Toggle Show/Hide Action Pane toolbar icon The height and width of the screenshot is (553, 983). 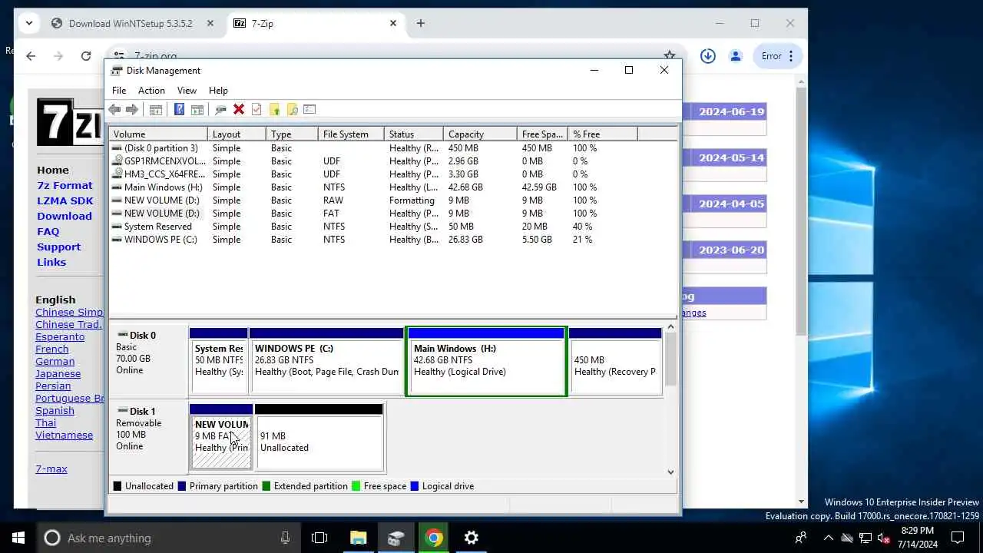coord(197,110)
